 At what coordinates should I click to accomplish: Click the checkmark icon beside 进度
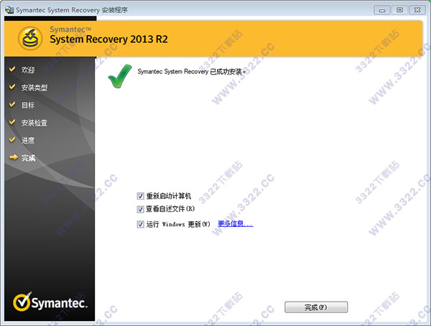tap(12, 139)
